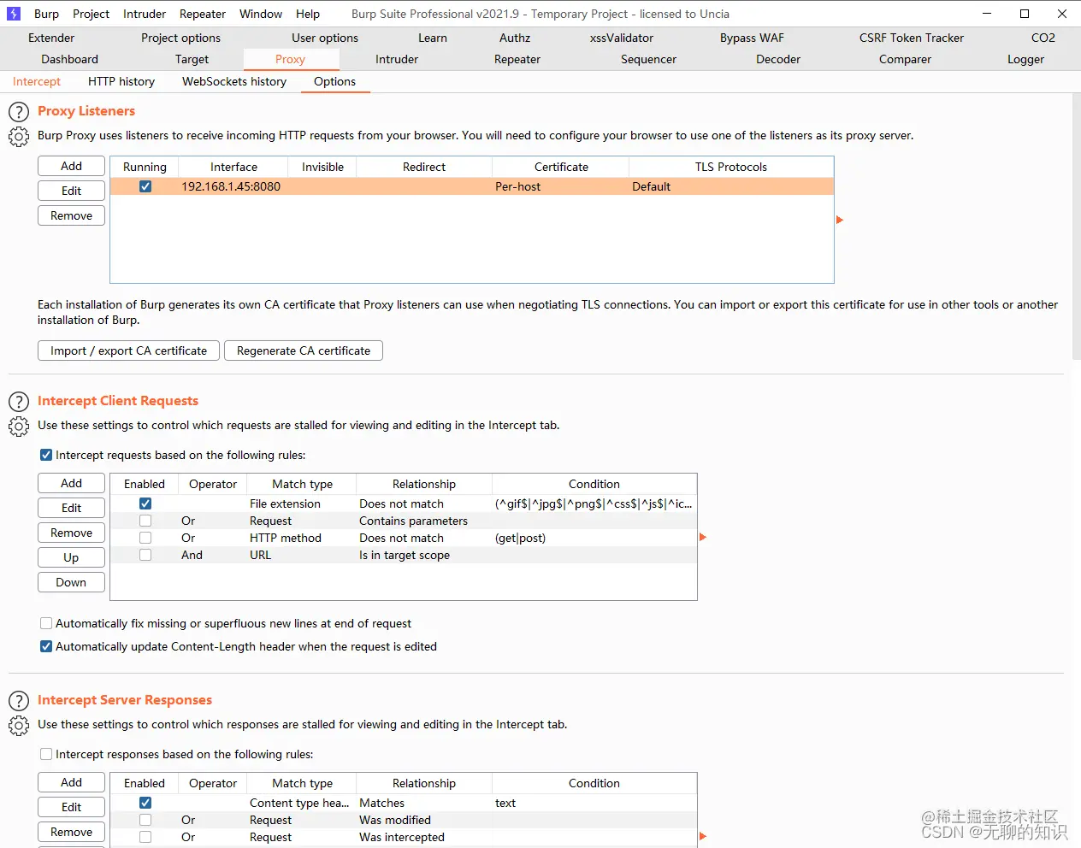
Task: Remove the selected proxy listener
Action: (71, 215)
